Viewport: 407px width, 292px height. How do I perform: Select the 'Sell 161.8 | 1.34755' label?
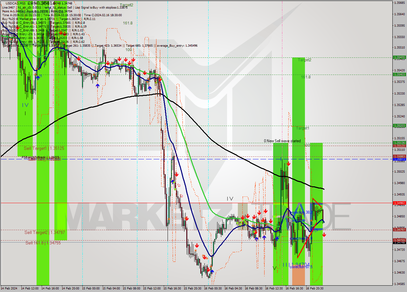(x=43, y=243)
